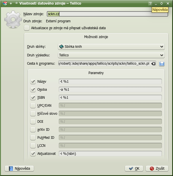The height and width of the screenshot is (176, 173).
Task: Click the 'Možnosti zdroje' group heading
Action: (96, 37)
